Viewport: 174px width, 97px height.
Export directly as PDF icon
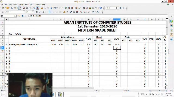pos(24,8)
